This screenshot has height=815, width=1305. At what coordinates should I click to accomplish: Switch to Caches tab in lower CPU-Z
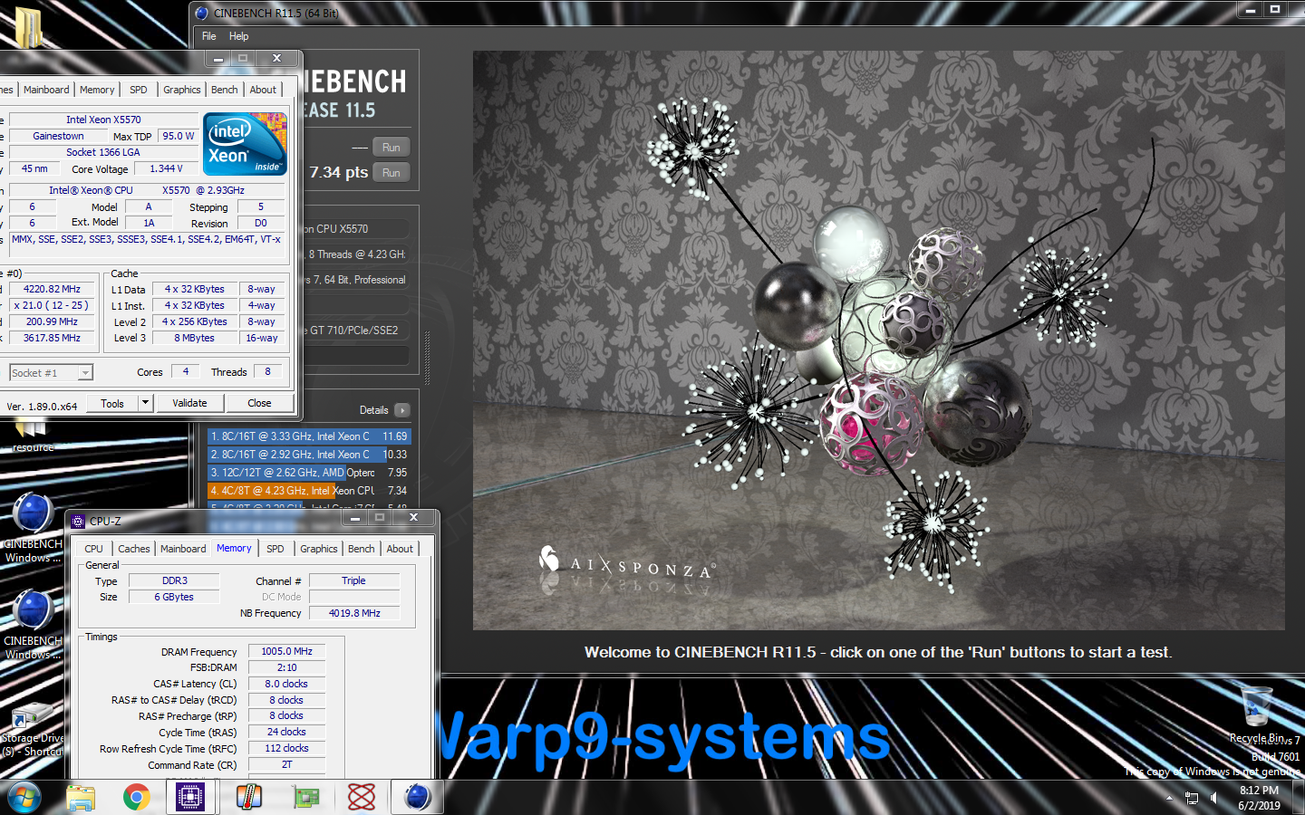pos(134,549)
